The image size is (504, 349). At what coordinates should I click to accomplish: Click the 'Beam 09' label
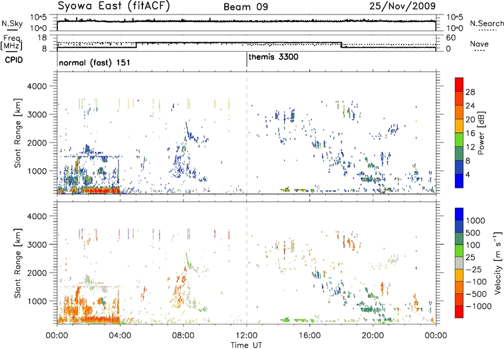click(246, 7)
